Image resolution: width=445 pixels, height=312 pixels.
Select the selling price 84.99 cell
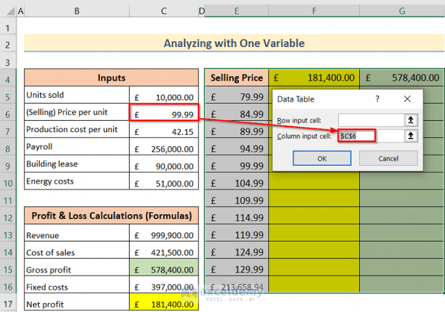click(237, 113)
